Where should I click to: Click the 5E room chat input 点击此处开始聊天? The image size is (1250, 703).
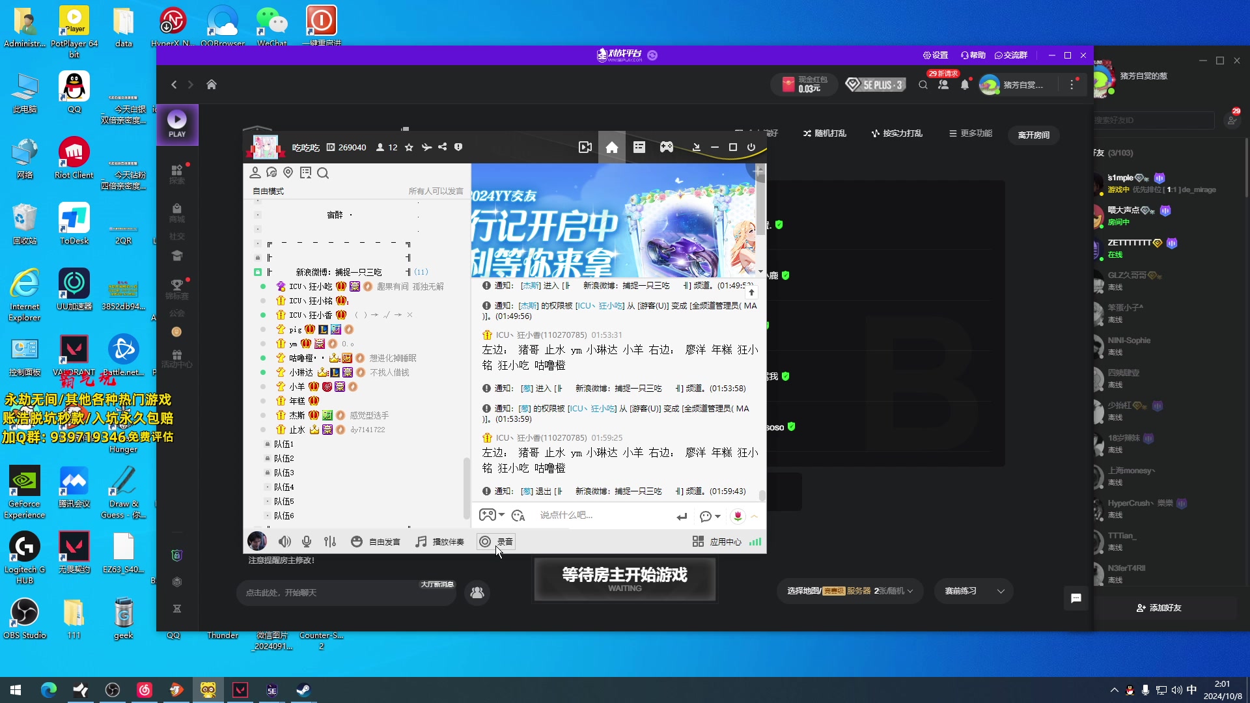tap(346, 593)
